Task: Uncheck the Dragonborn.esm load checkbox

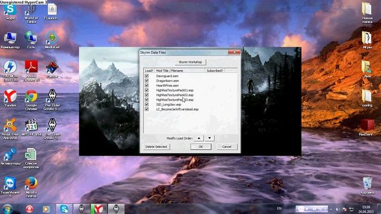Action: pyautogui.click(x=146, y=81)
